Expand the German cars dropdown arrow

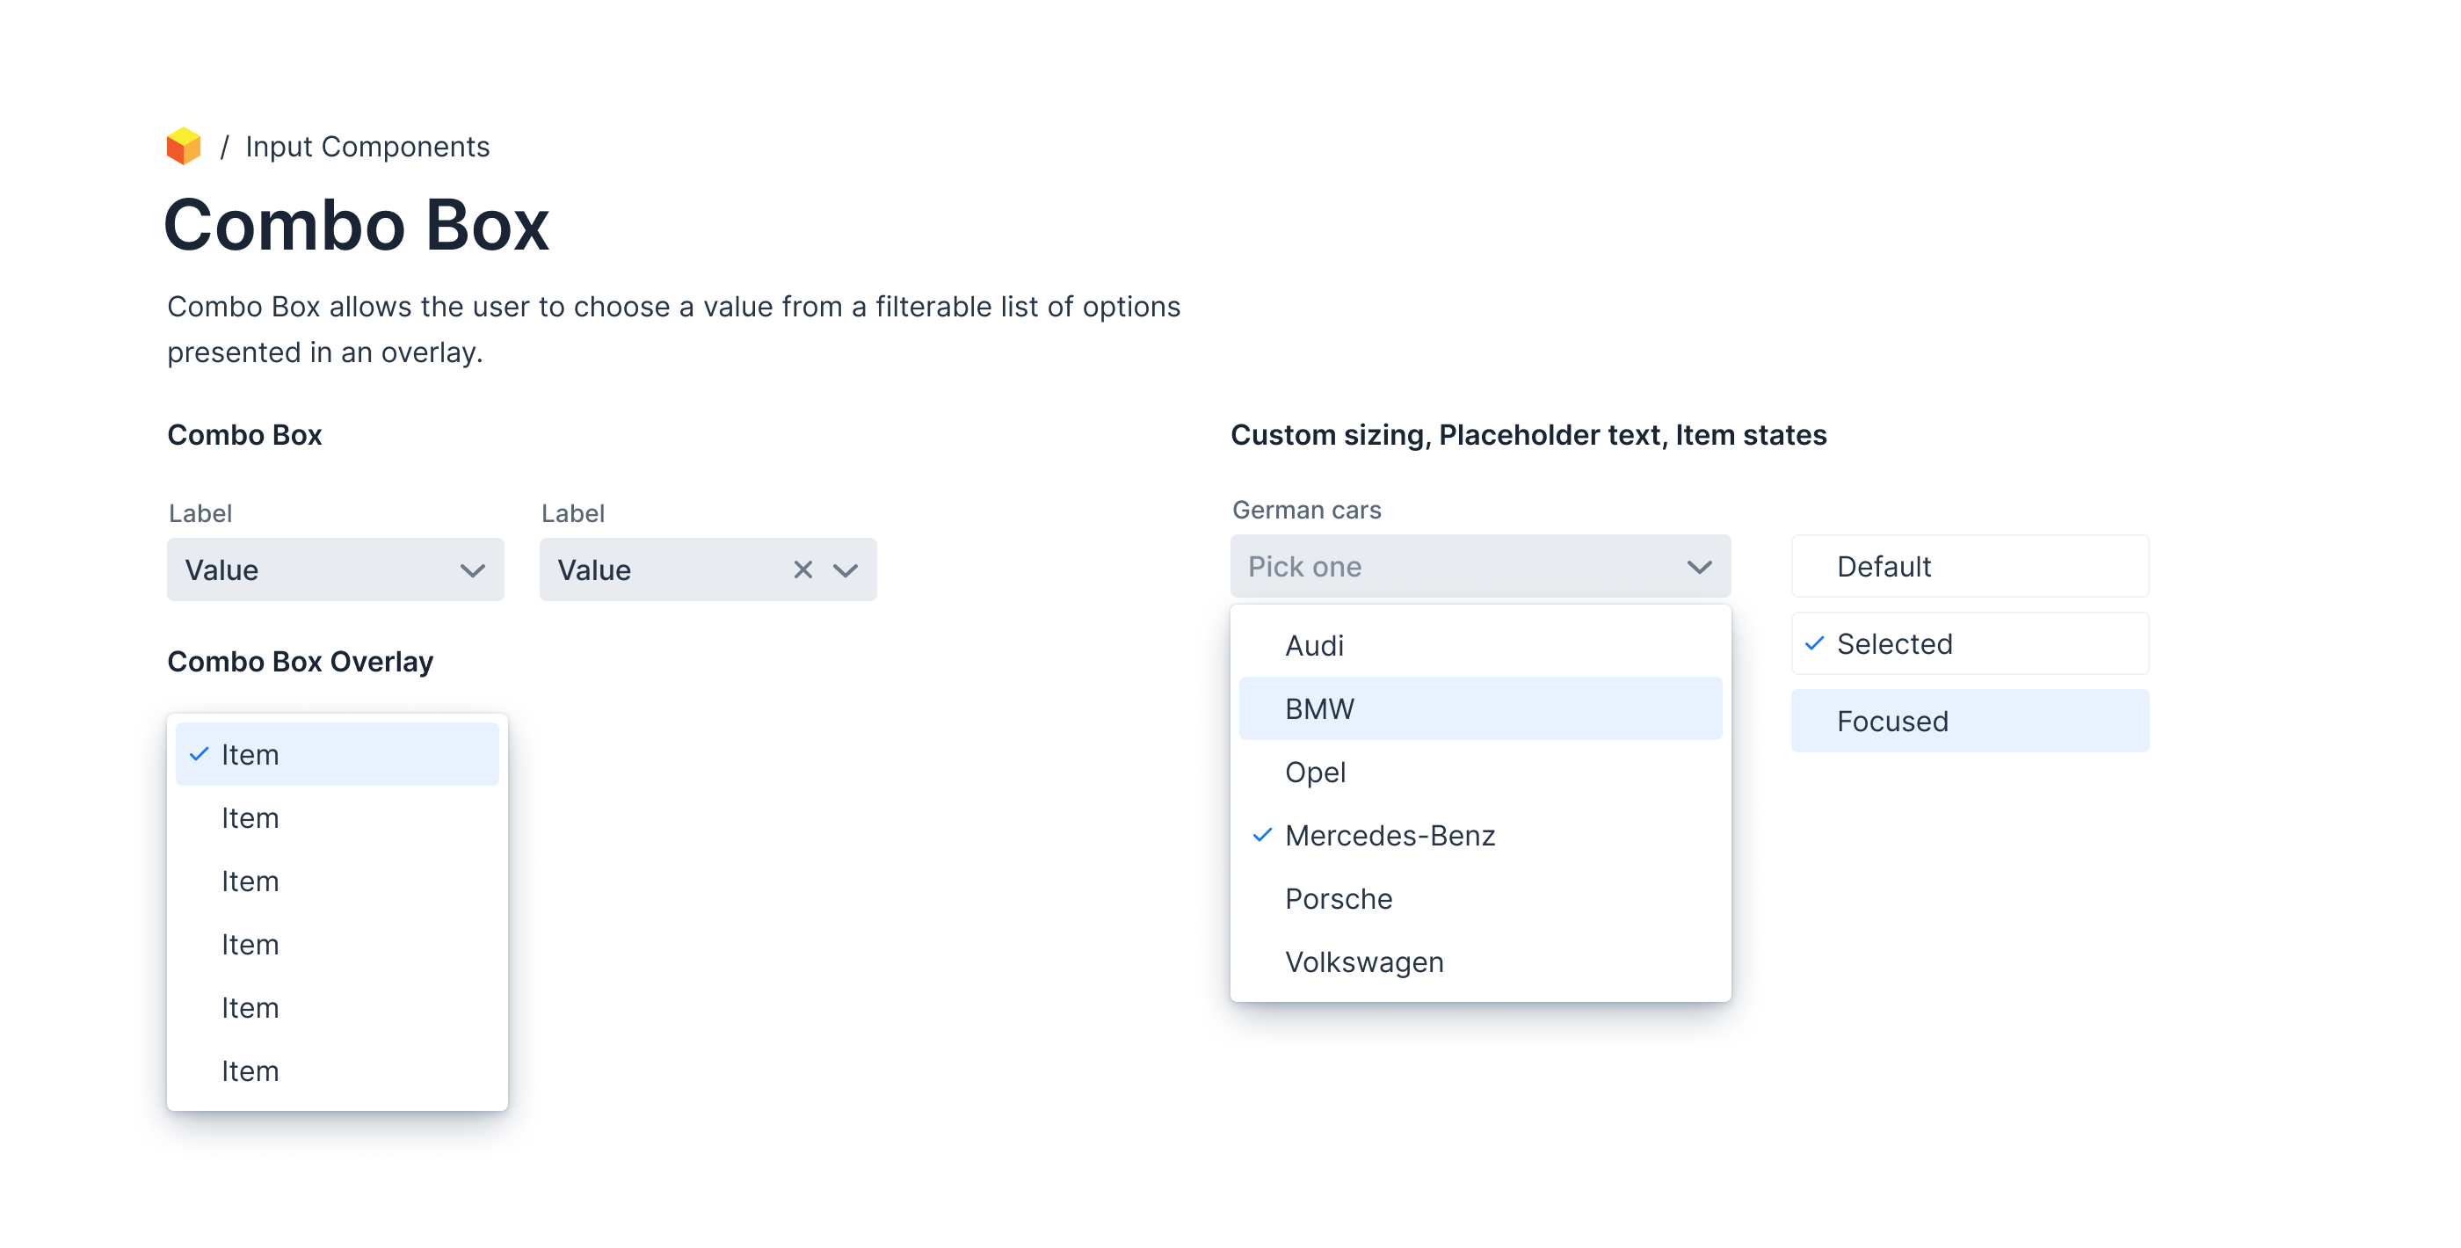1700,567
